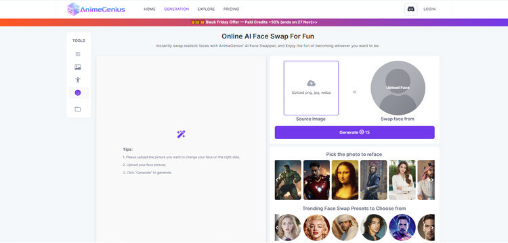Viewport: 508px width, 243px height.
Task: Choose the blonde woman face preset
Action: coord(288,227)
